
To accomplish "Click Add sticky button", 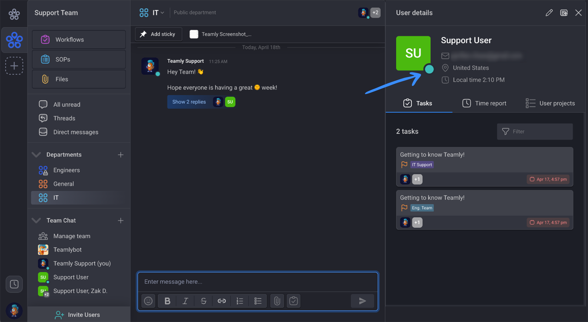I will 158,34.
